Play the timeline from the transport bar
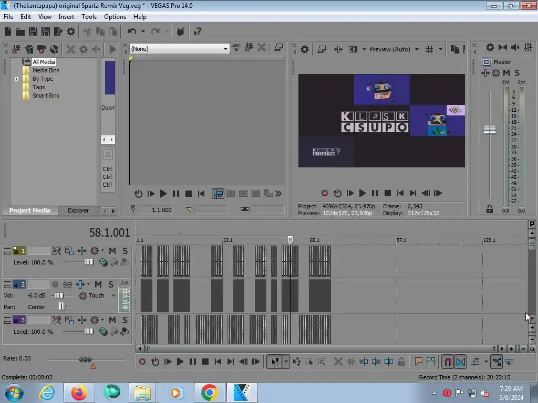This screenshot has height=403, width=538. point(180,362)
